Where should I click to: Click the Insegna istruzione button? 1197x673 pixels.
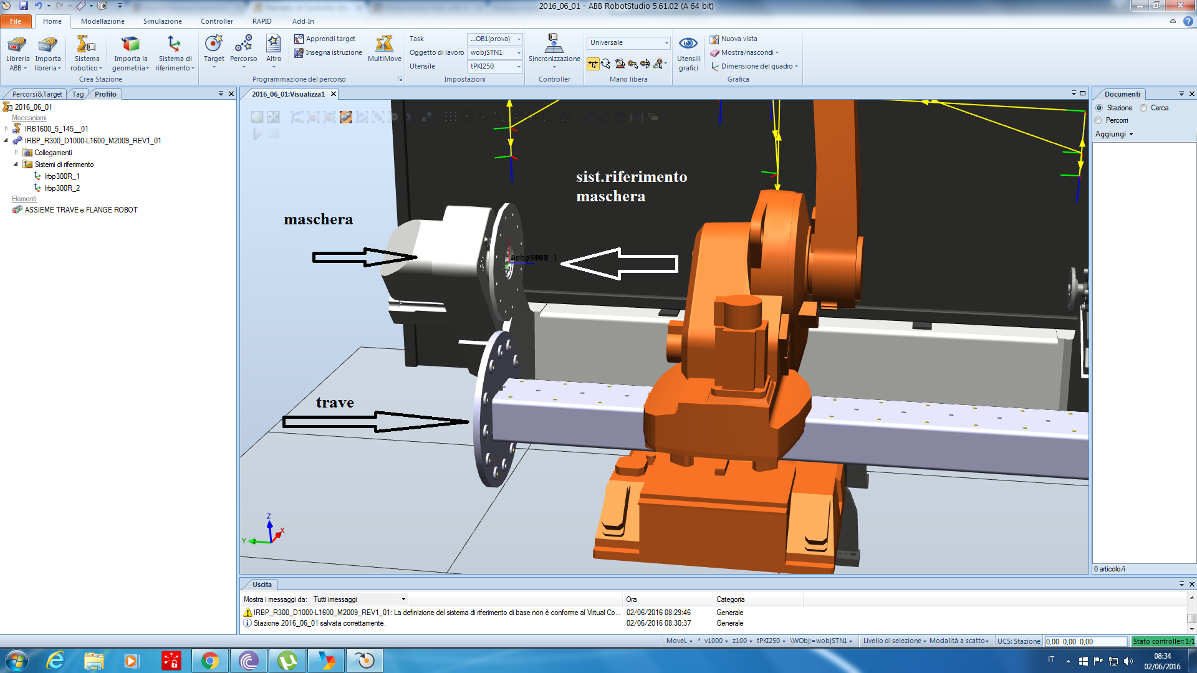[328, 52]
